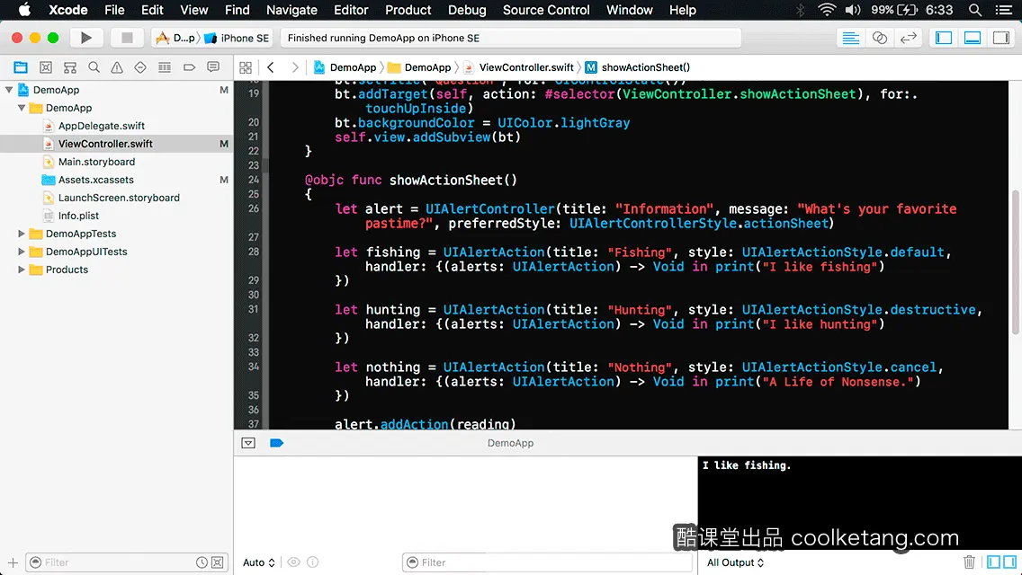Open the volume control menu

coord(853,10)
